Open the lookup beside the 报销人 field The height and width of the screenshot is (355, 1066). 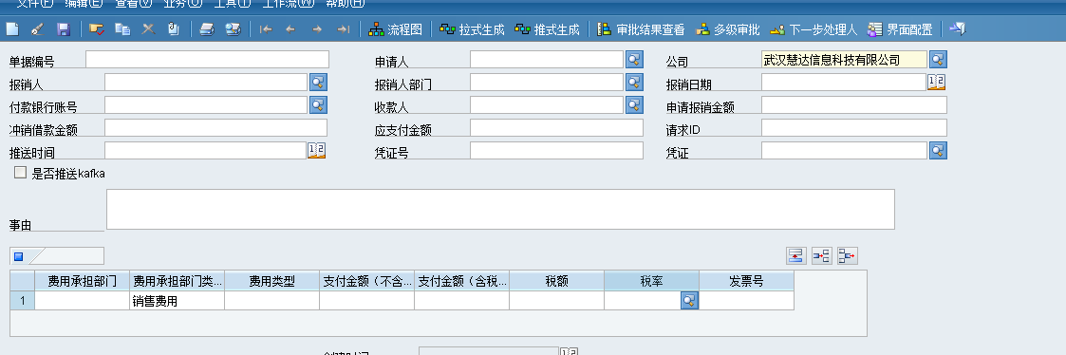[x=319, y=83]
